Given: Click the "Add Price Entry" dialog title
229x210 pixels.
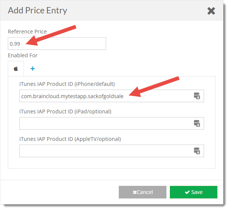Looking at the screenshot, I should click(x=38, y=10).
